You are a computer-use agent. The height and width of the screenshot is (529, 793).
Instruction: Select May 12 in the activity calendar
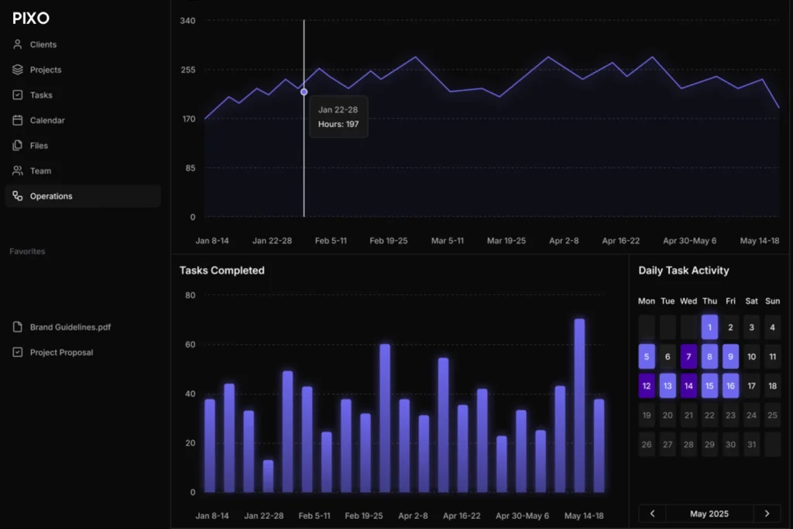pos(647,386)
